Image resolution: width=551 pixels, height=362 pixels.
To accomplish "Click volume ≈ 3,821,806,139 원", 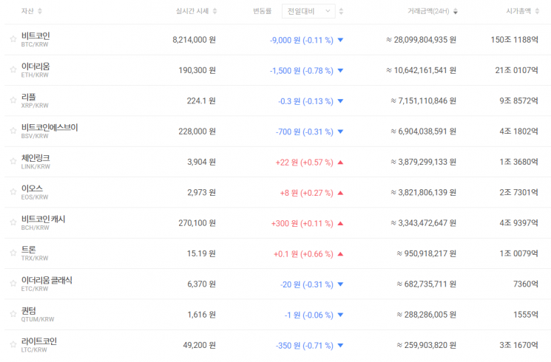I will point(424,192).
